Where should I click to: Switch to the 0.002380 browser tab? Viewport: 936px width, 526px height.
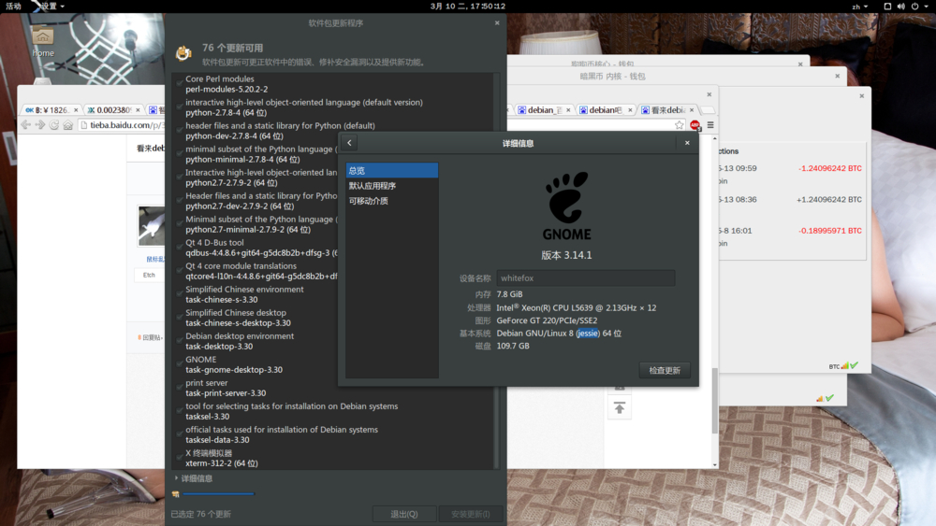pos(111,110)
